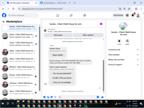
Task: Click the conversation list scrollbar
Action: click(39, 58)
